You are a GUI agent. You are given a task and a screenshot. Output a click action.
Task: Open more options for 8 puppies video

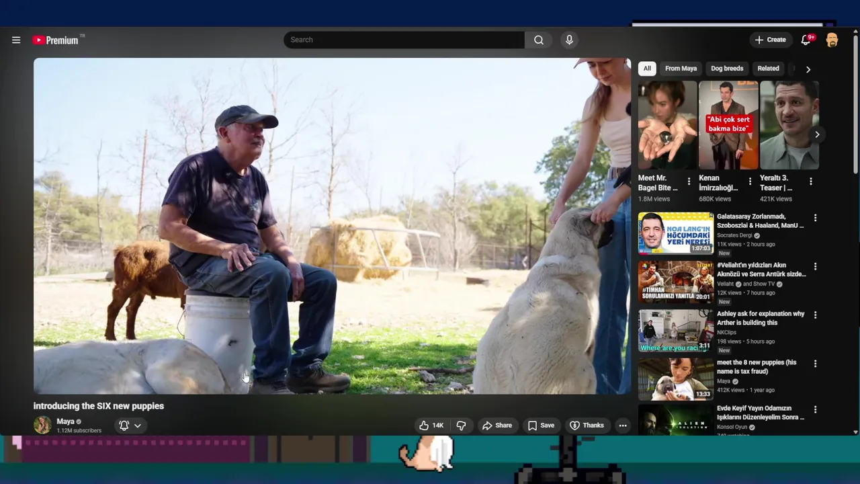coord(815,363)
